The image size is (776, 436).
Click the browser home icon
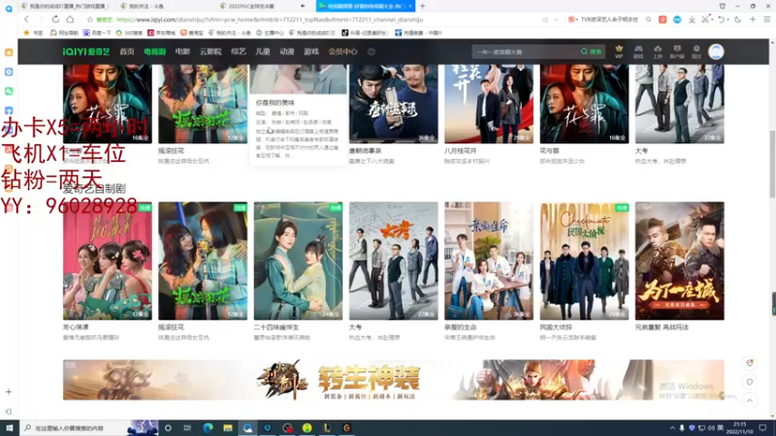coord(70,19)
